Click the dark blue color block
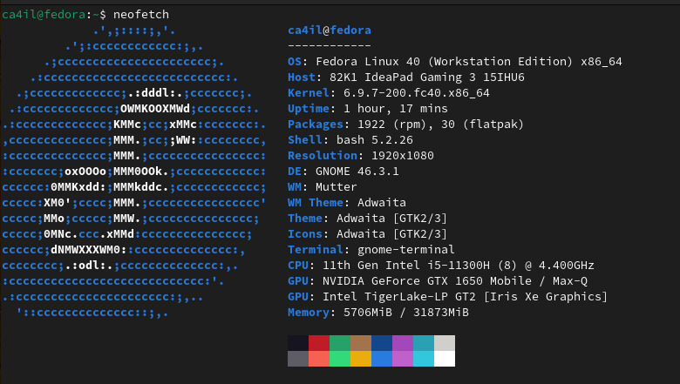Screen dimensions: 680x384 coord(382,343)
